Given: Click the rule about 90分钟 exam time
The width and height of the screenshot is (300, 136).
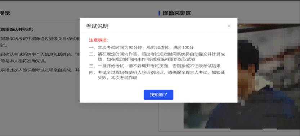Looking at the screenshot, I should pyautogui.click(x=142, y=47).
